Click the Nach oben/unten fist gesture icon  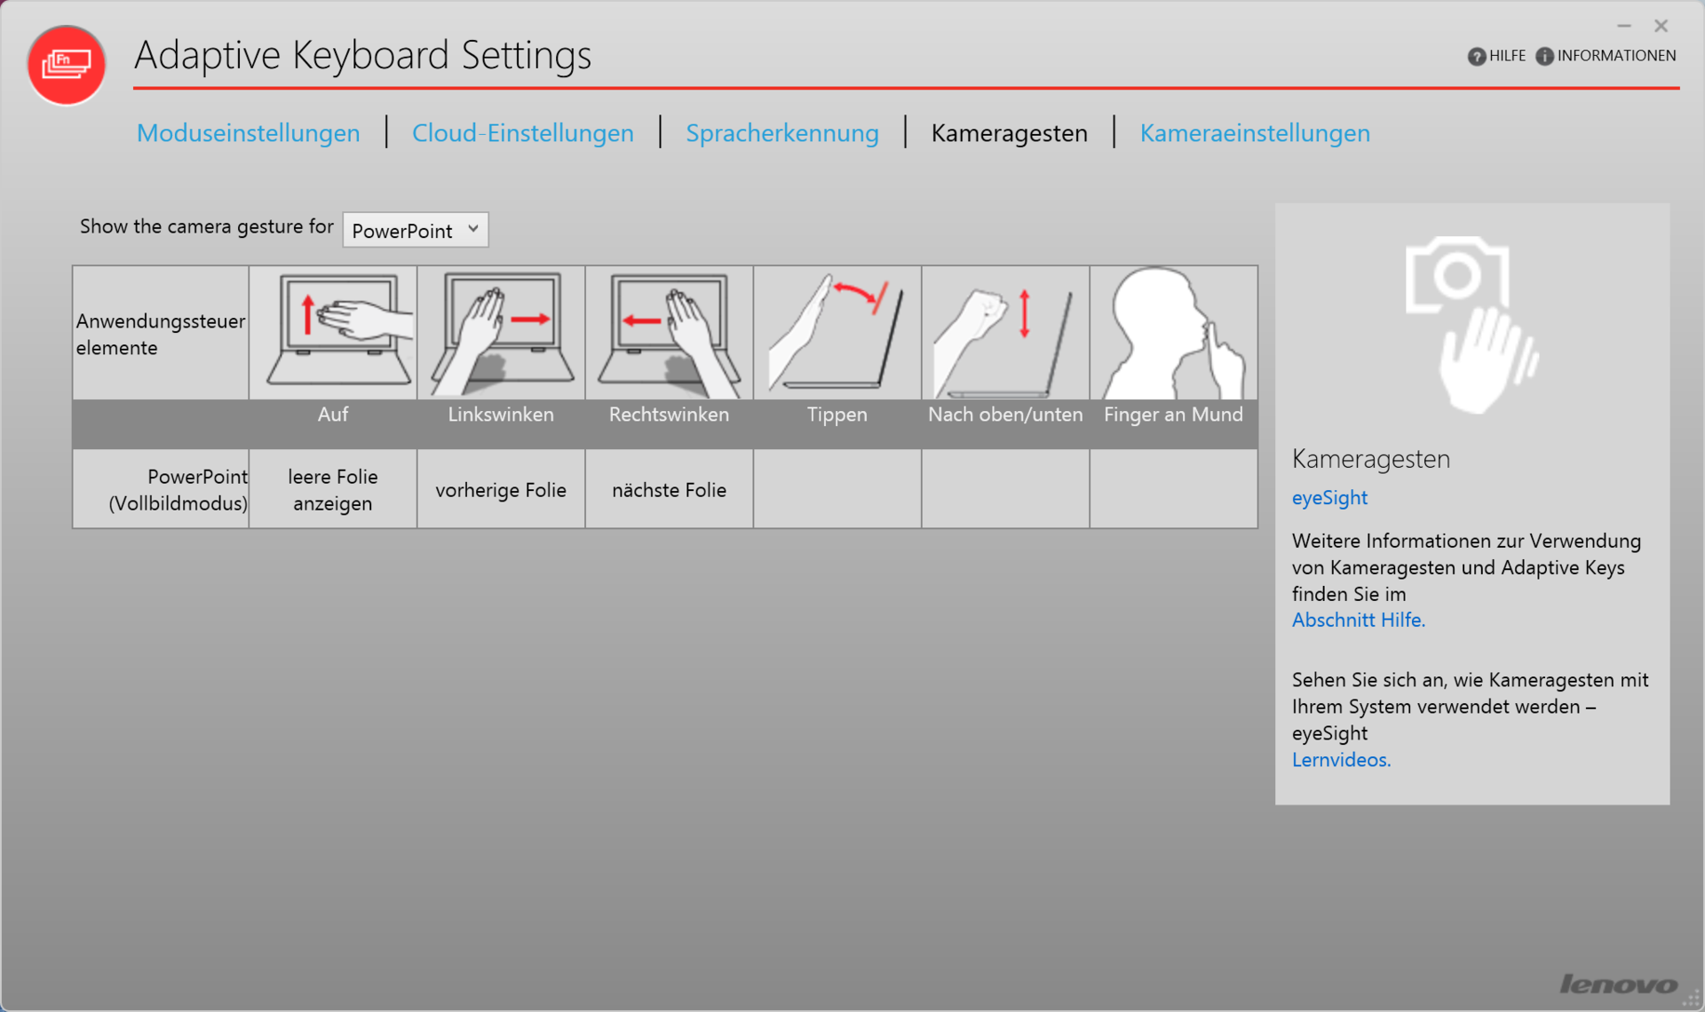click(1005, 332)
